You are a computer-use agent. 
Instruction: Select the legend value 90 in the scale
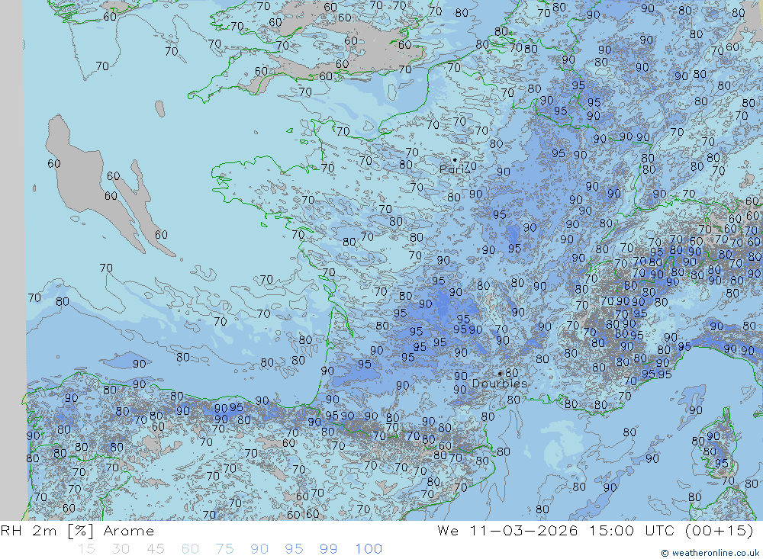[259, 549]
